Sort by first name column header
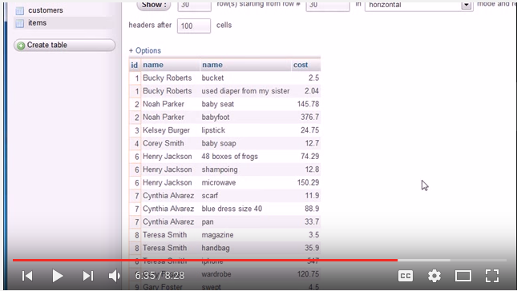The image size is (517, 291). coord(153,65)
